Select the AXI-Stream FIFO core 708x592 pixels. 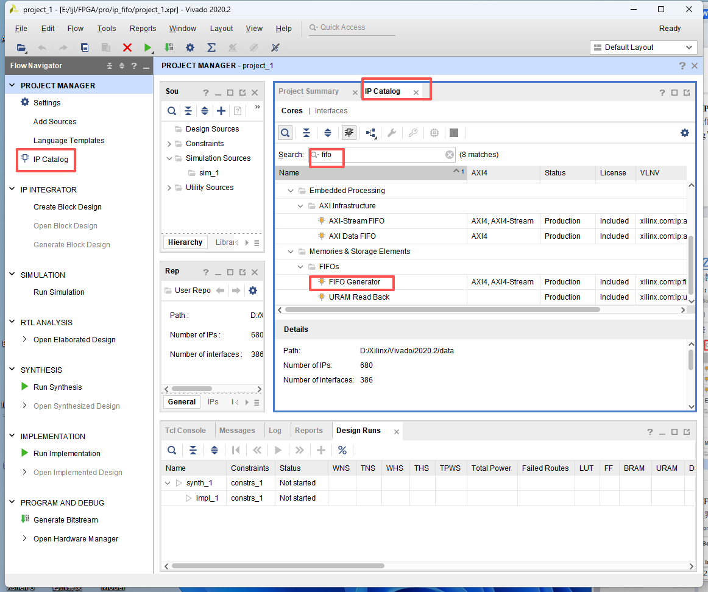[x=356, y=220]
